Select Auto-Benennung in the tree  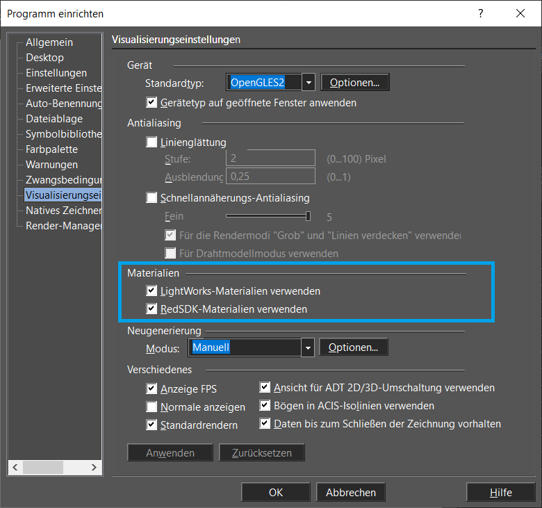[x=64, y=104]
